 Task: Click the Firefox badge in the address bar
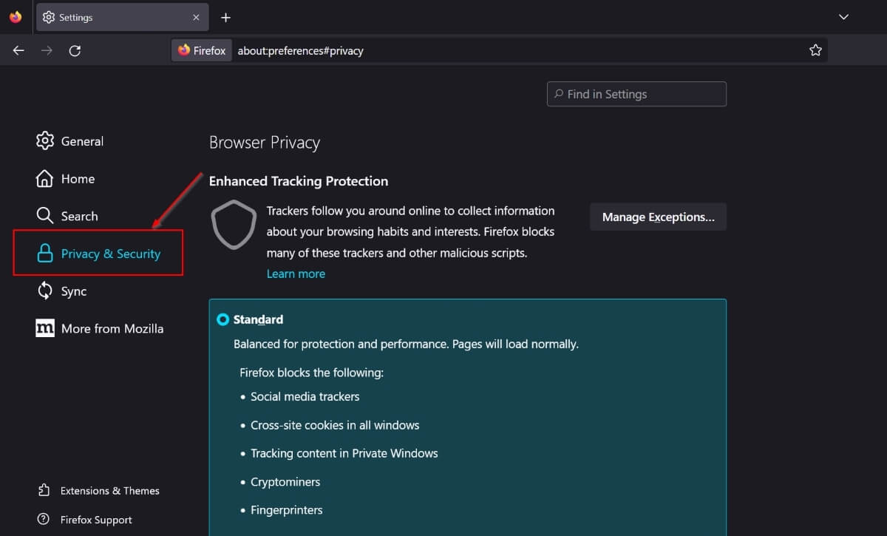(201, 50)
